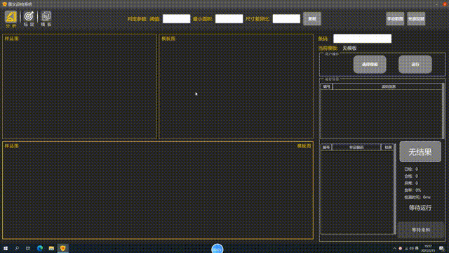Click the 无结果 result indicator

coord(420,152)
